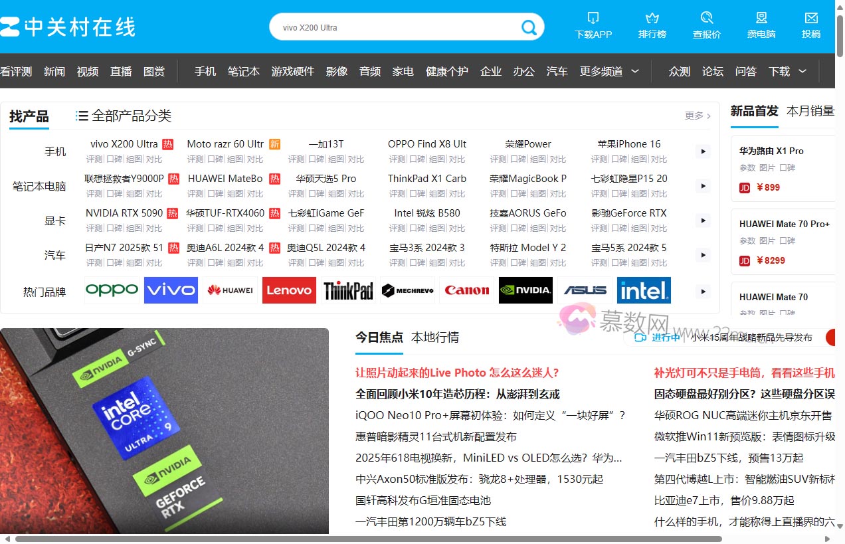Open the 排行榜 crown ranking icon
This screenshot has height=544, width=845.
pos(652,18)
